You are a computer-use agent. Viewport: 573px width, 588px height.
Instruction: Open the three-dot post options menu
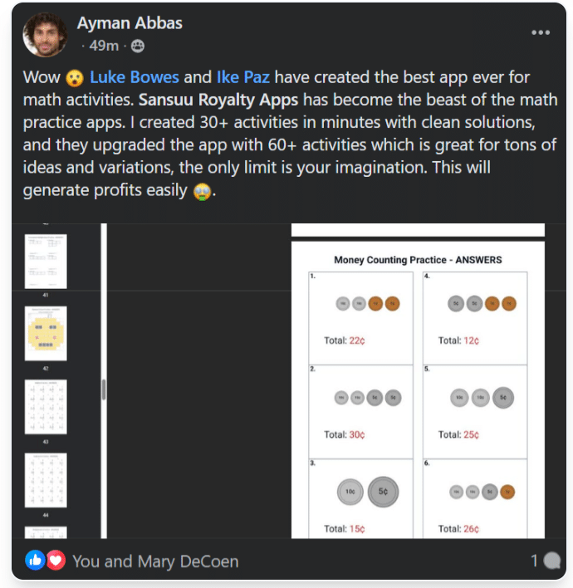(x=541, y=32)
